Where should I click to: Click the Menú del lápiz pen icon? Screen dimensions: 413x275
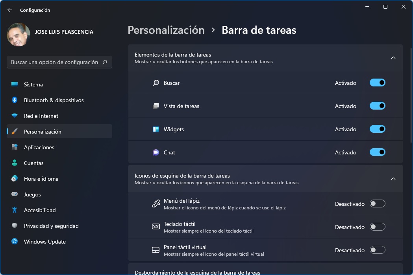155,203
